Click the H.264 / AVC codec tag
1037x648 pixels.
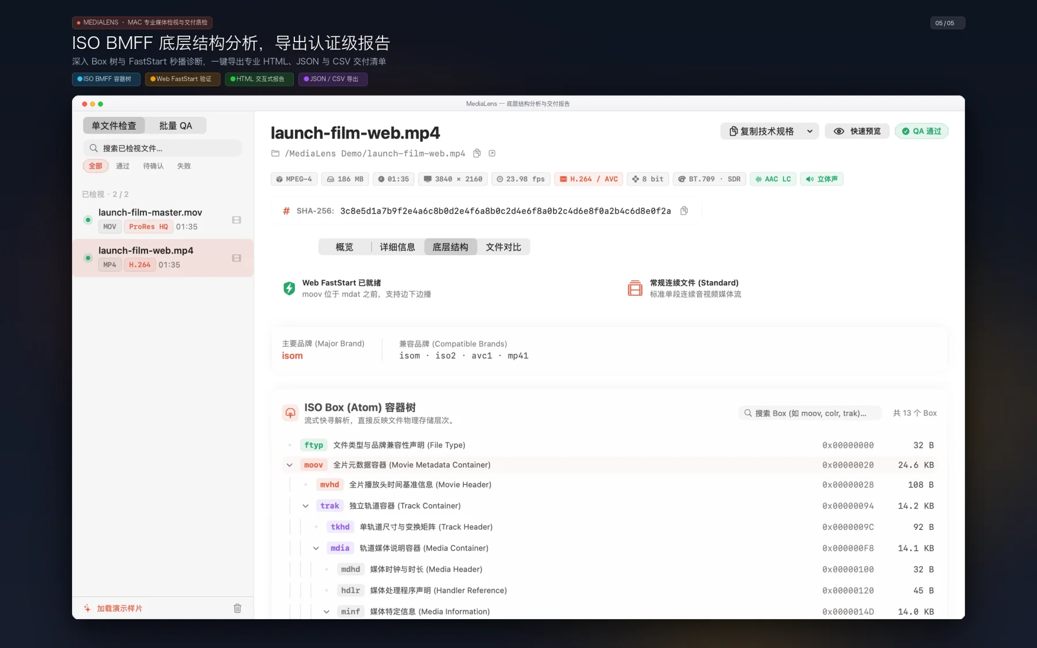pyautogui.click(x=588, y=179)
